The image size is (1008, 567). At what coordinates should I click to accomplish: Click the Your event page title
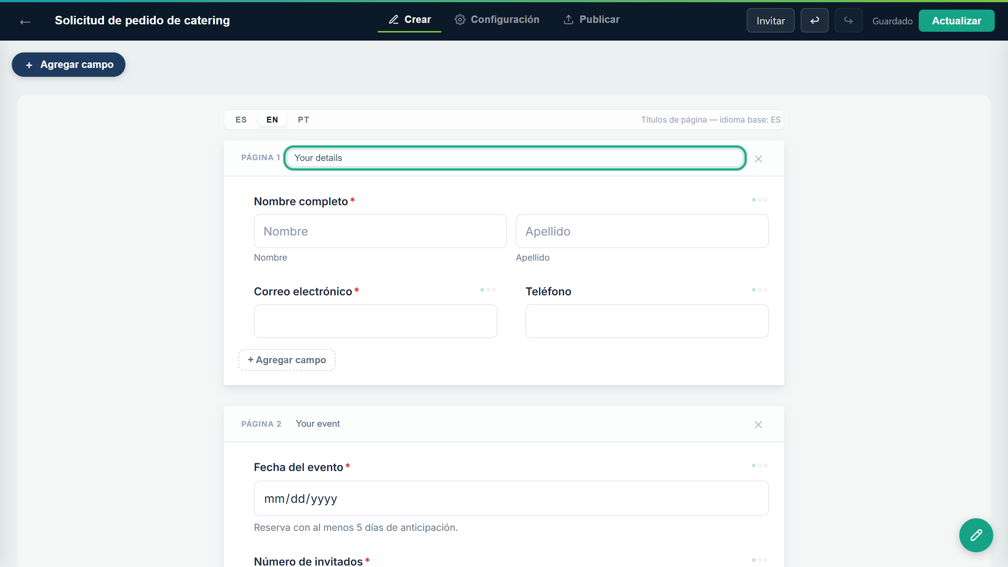click(x=317, y=424)
